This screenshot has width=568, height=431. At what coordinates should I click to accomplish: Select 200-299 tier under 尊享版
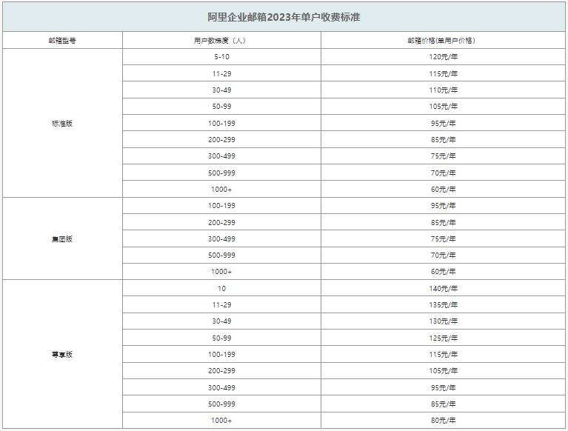221,371
